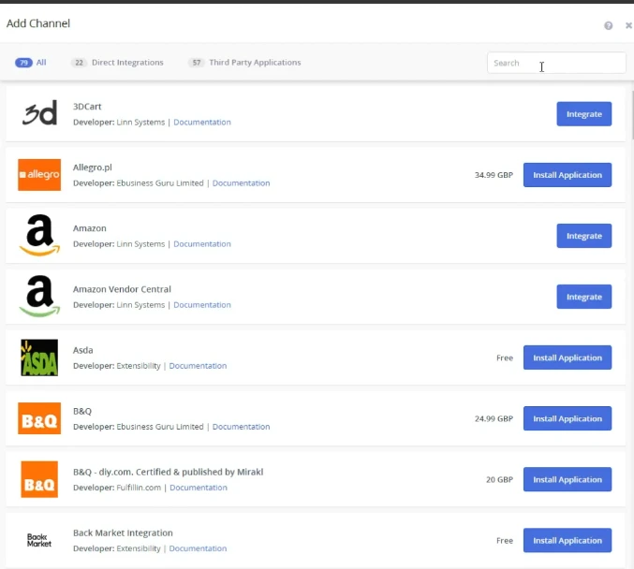Install B&Q diy.com Mirakl application
This screenshot has height=569, width=634.
(x=568, y=479)
